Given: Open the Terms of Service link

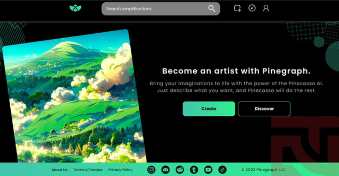Looking at the screenshot, I should (x=88, y=170).
